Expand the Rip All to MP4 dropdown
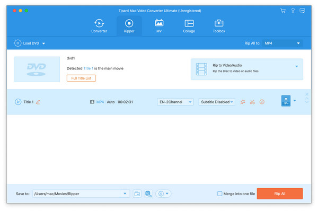This screenshot has height=211, width=318. [282, 43]
